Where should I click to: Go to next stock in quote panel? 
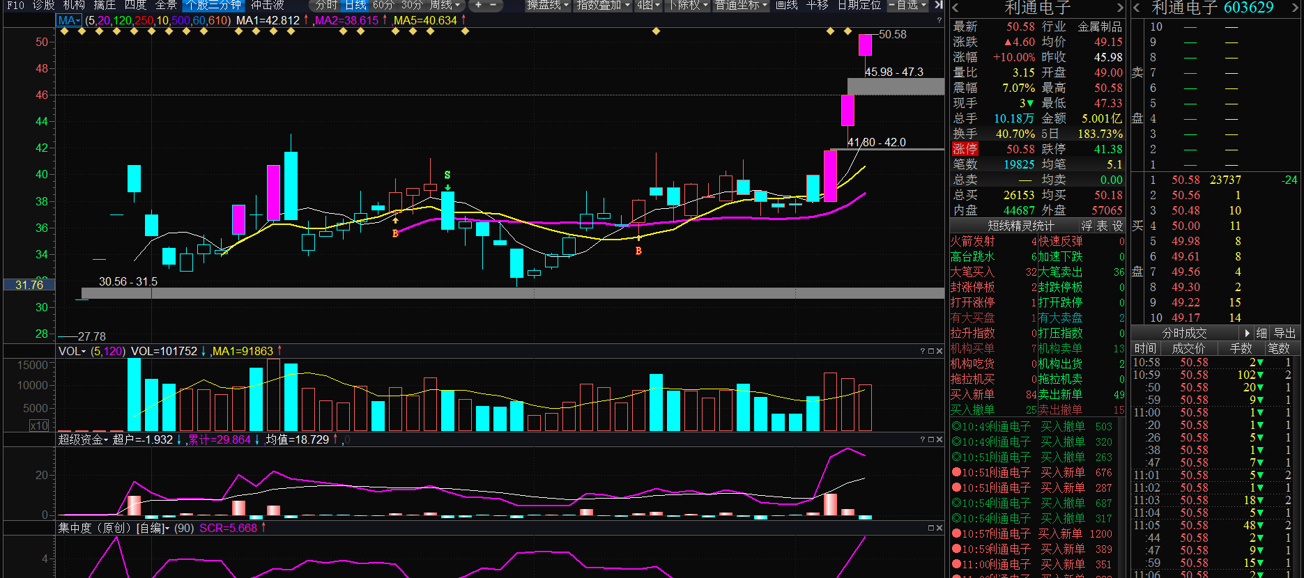1121,8
